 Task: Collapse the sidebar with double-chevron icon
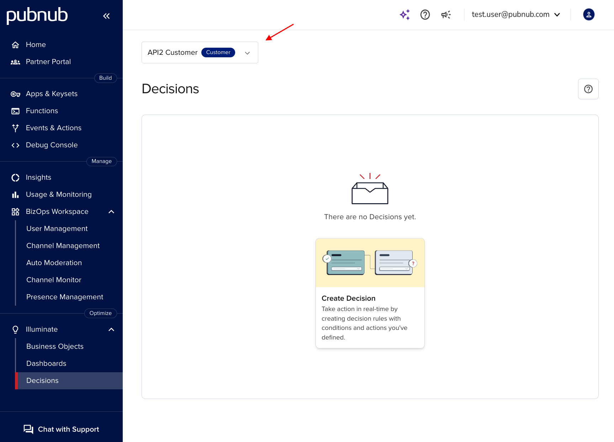[x=106, y=16]
